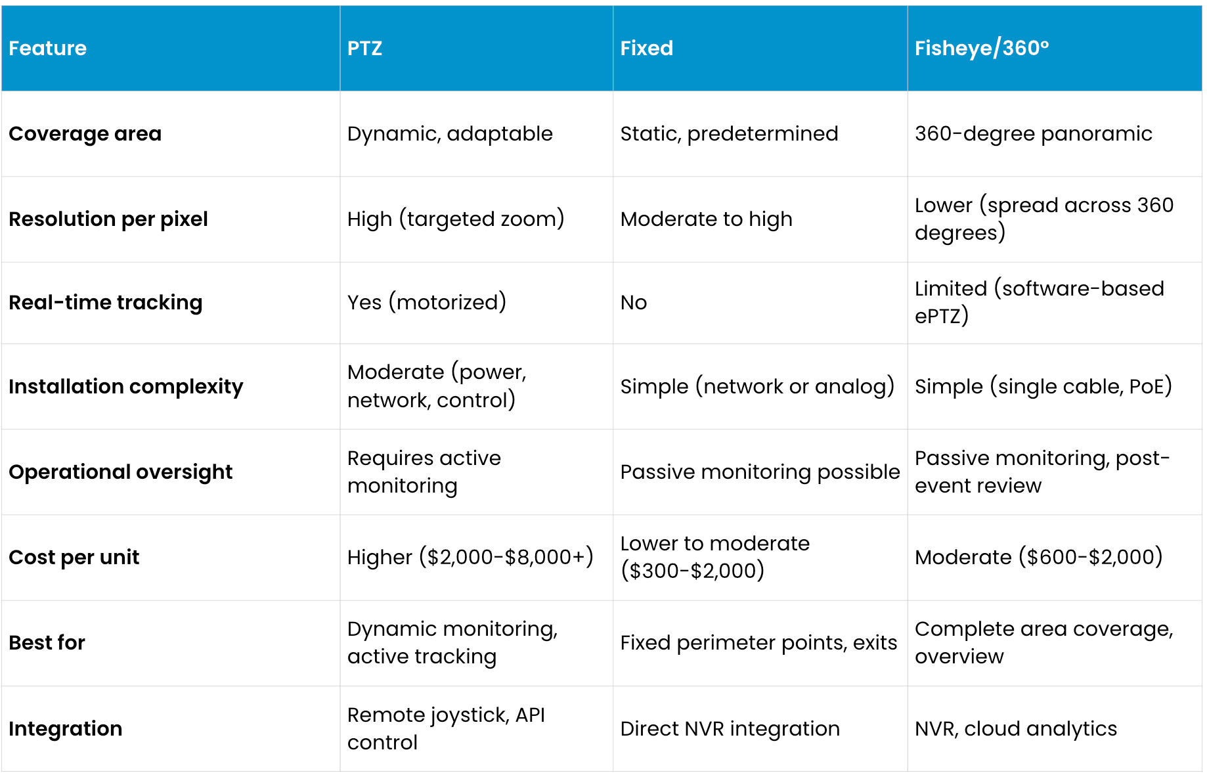Select the "NVR, cloud analytics" cell
Viewport: 1207px width, 775px height.
pyautogui.click(x=1015, y=728)
